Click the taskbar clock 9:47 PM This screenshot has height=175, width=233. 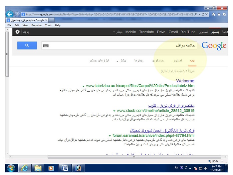tap(217, 168)
